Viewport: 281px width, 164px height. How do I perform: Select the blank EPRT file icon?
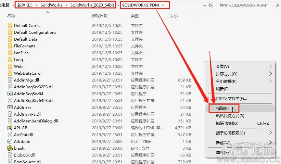[x=10, y=148]
